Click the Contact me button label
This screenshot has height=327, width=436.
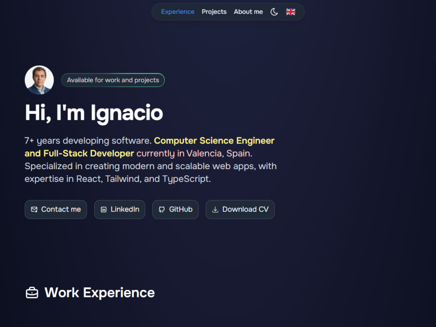point(61,209)
